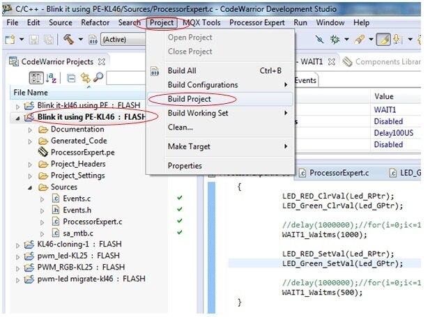Choose Clean... in the Project menu
This screenshot has height=317, width=430.
coord(220,127)
